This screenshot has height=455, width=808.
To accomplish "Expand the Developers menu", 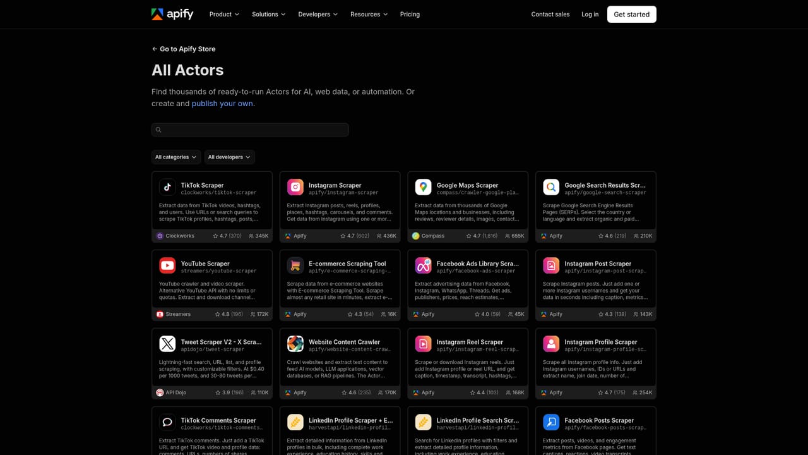I will click(318, 14).
